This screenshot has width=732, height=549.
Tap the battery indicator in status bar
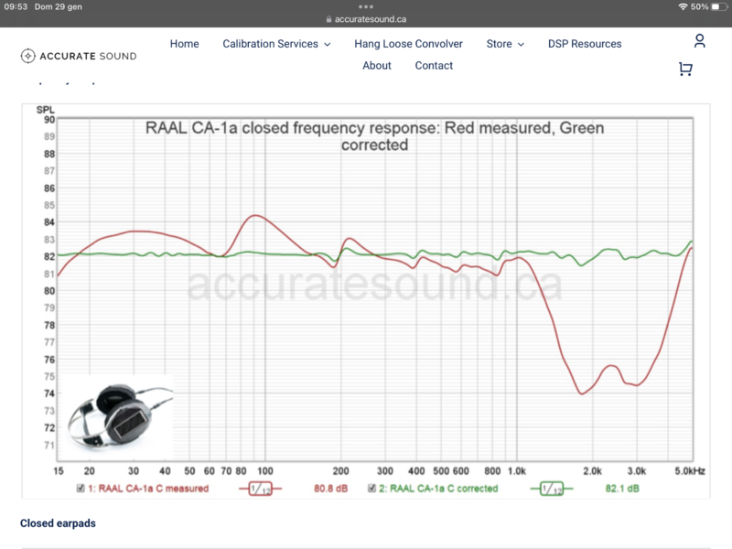[716, 6]
